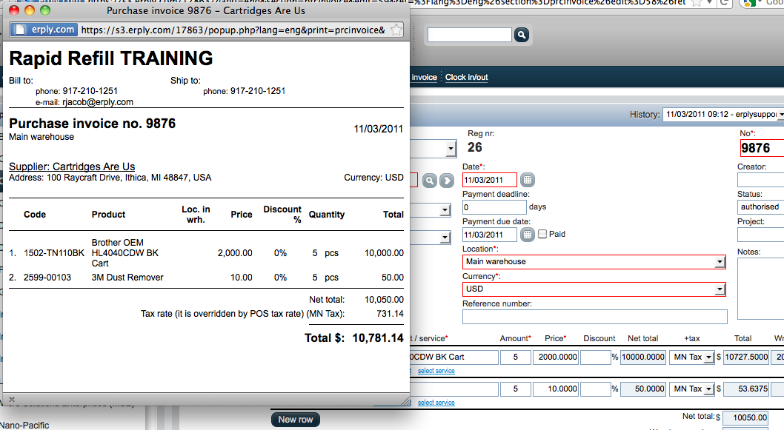Click the Payment due date field
Viewport: 784px width, 430px height.
(x=490, y=235)
